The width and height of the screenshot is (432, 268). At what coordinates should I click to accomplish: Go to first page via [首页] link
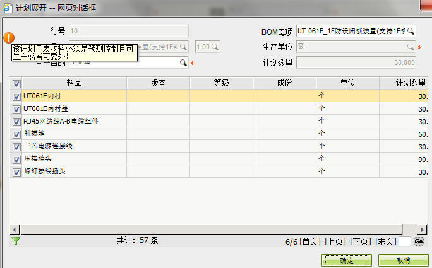pos(310,242)
